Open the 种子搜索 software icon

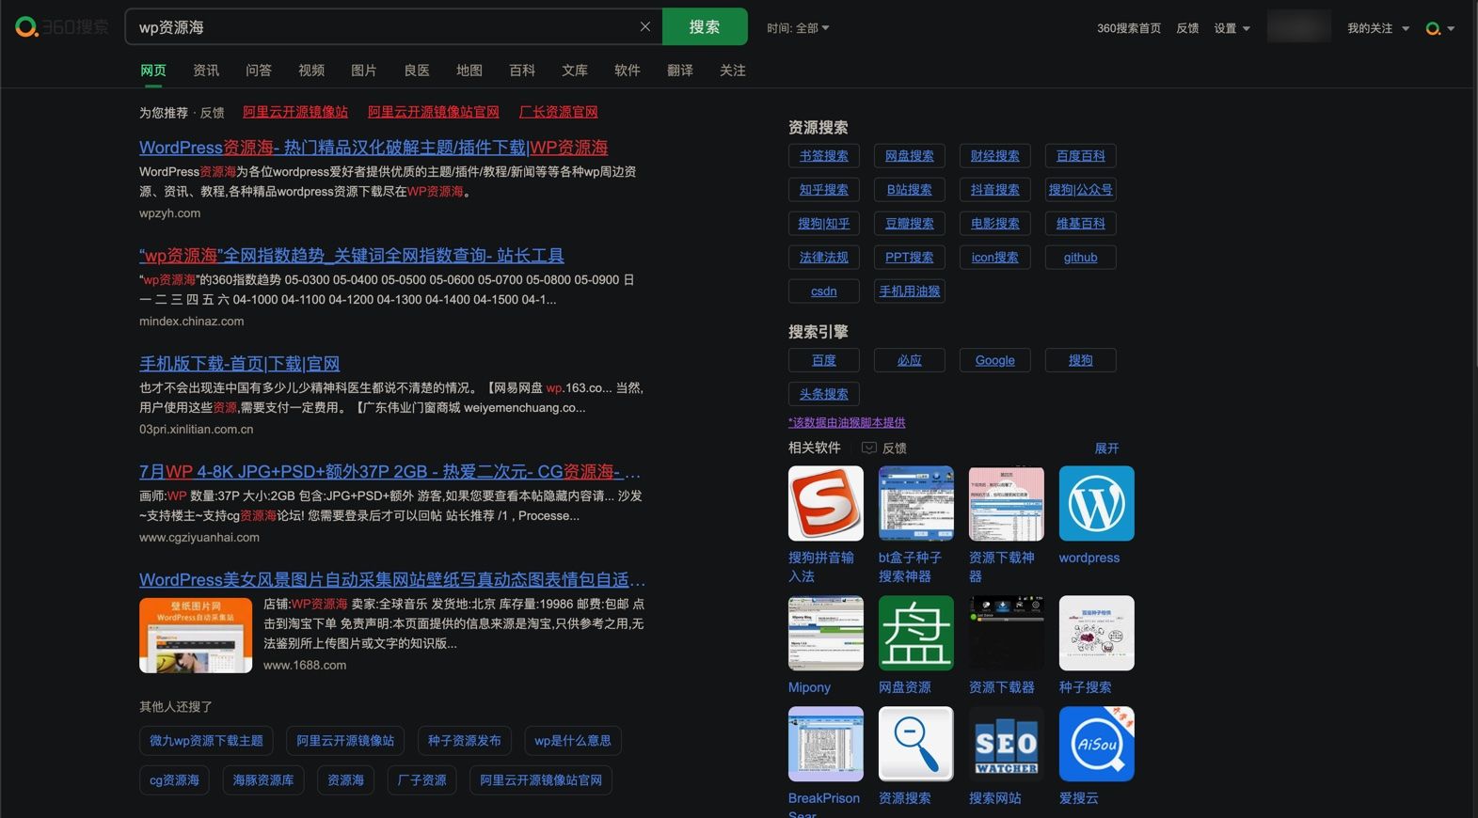[1096, 633]
